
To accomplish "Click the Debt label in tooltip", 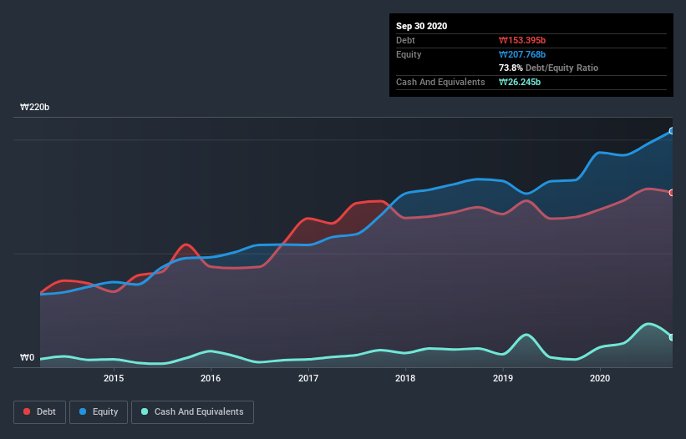I will [405, 40].
